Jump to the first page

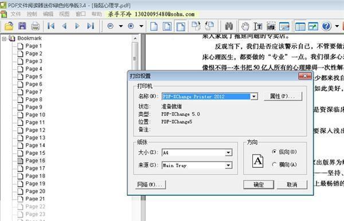click(51, 26)
